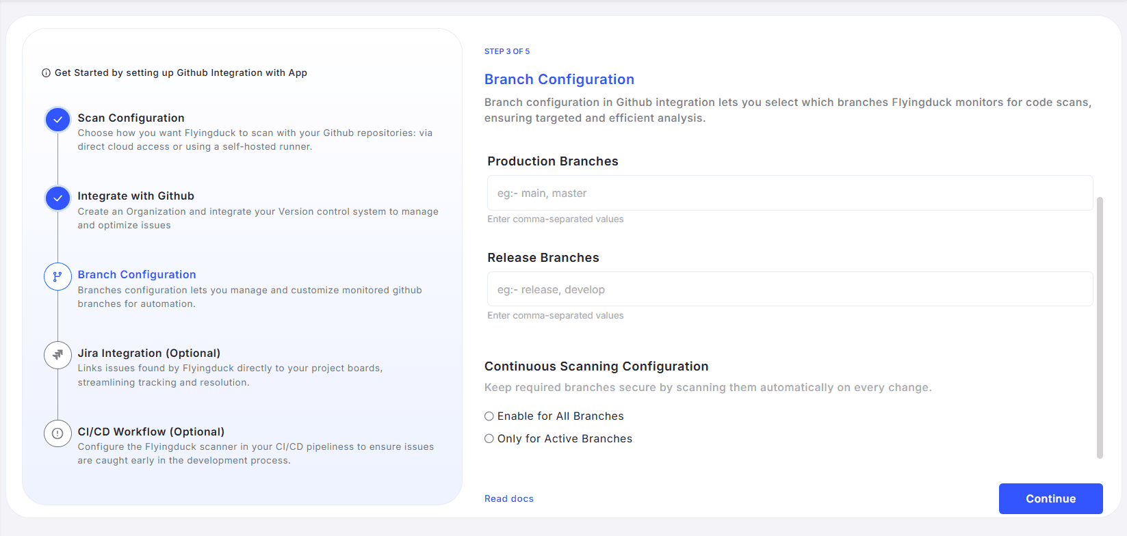The height and width of the screenshot is (536, 1127).
Task: Click the Jira Integration step icon
Action: click(x=57, y=355)
